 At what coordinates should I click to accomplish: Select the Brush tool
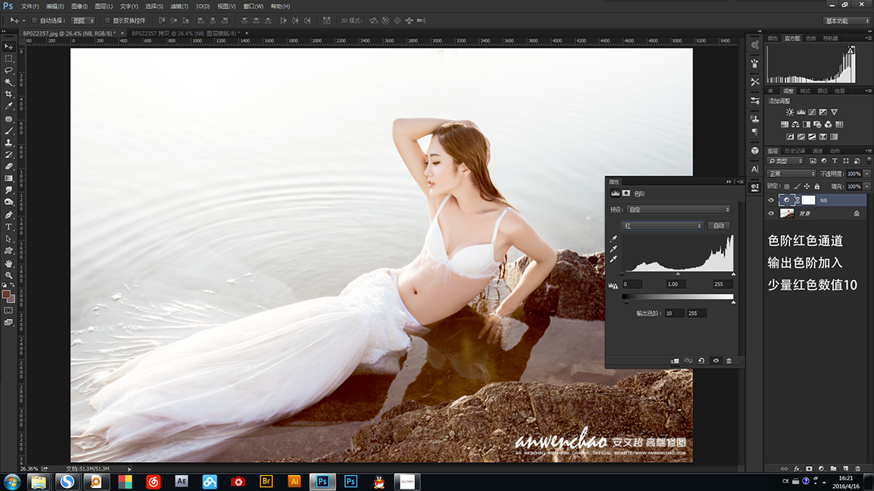tap(8, 131)
